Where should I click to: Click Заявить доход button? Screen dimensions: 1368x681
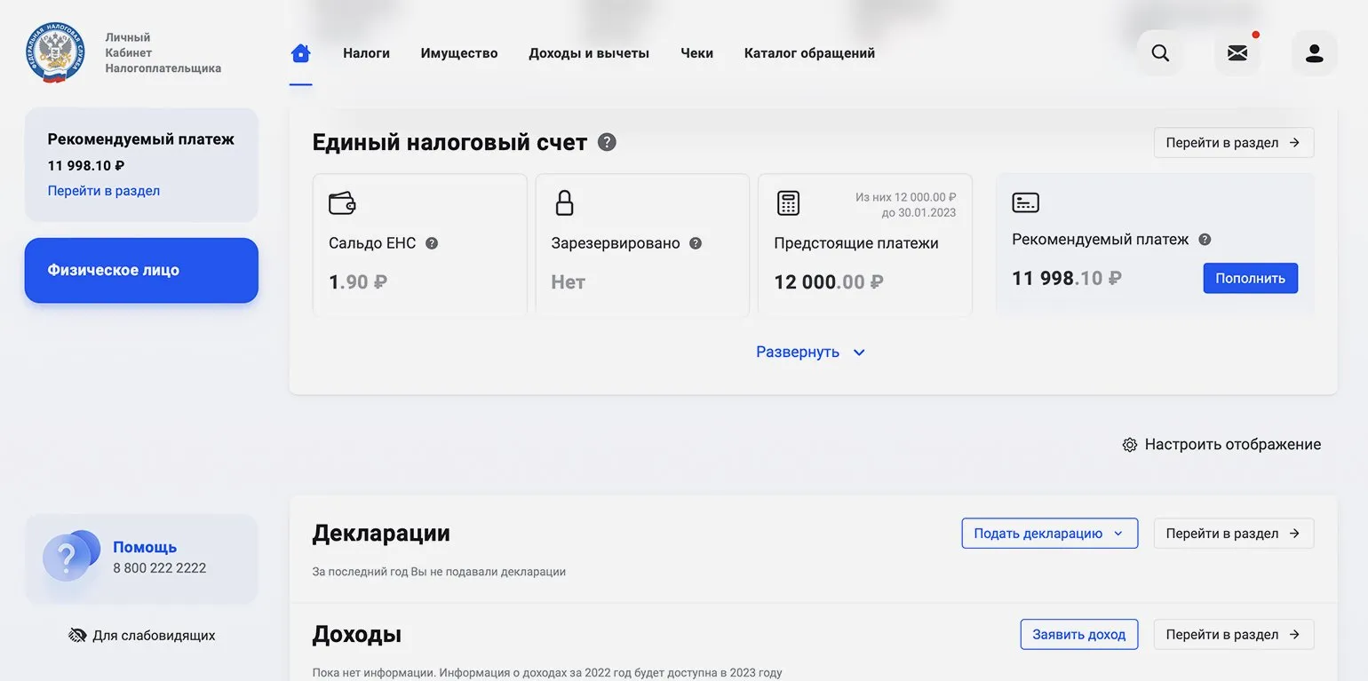(x=1078, y=635)
